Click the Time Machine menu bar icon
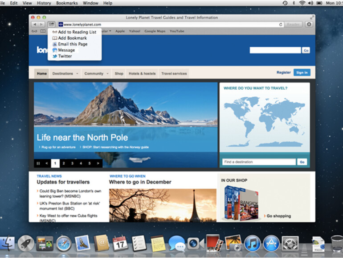Viewport: 343px width, 258px height. tap(285, 3)
